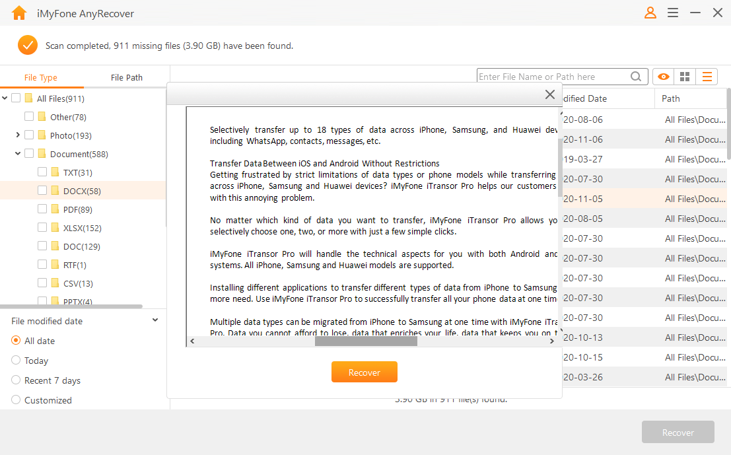Open the File Type tab
Image resolution: width=731 pixels, height=455 pixels.
click(x=42, y=77)
